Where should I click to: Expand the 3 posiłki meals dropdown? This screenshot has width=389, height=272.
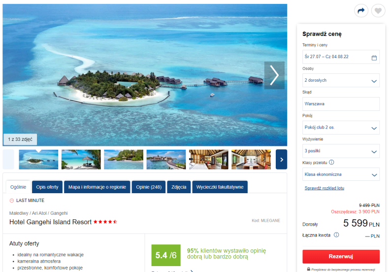(341, 151)
